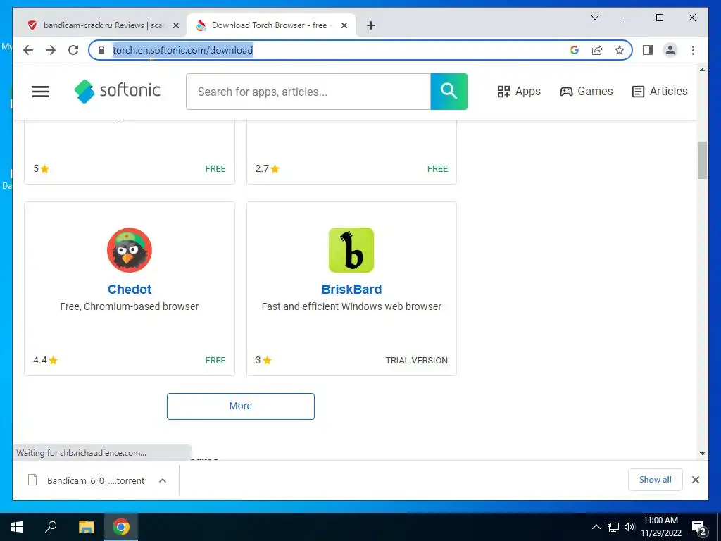Viewport: 721px width, 541px height.
Task: Open the Chrome profile avatar
Action: click(x=670, y=50)
